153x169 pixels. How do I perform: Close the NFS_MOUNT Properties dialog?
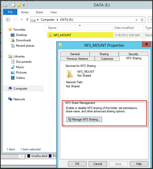pyautogui.click(x=146, y=44)
